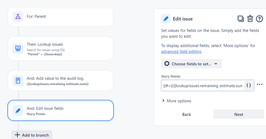
Task: Select the Then: Lookup issues step
Action: pos(61,48)
